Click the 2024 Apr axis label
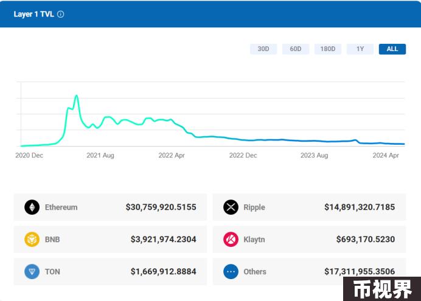This screenshot has height=301, width=421. [386, 156]
